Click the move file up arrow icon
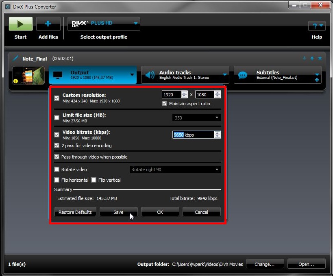This screenshot has height=276, width=333. click(312, 59)
